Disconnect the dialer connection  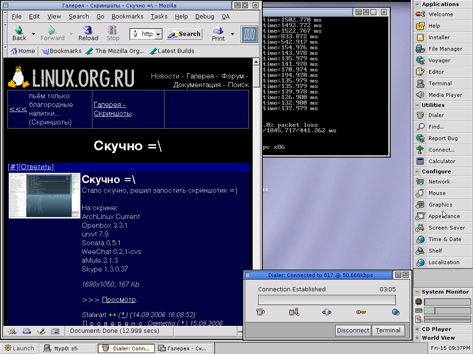(352, 330)
